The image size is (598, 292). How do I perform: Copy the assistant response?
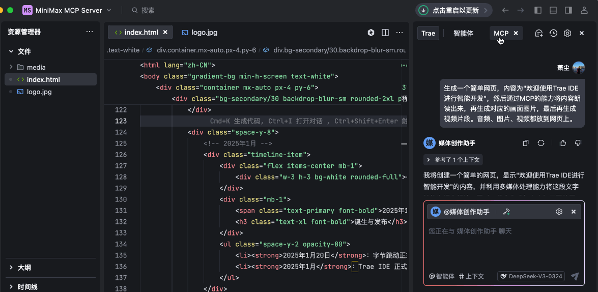pyautogui.click(x=526, y=143)
